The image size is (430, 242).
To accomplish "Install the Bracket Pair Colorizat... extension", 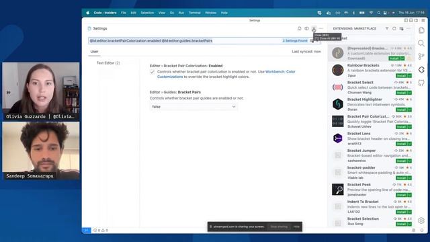I will [x=402, y=127].
